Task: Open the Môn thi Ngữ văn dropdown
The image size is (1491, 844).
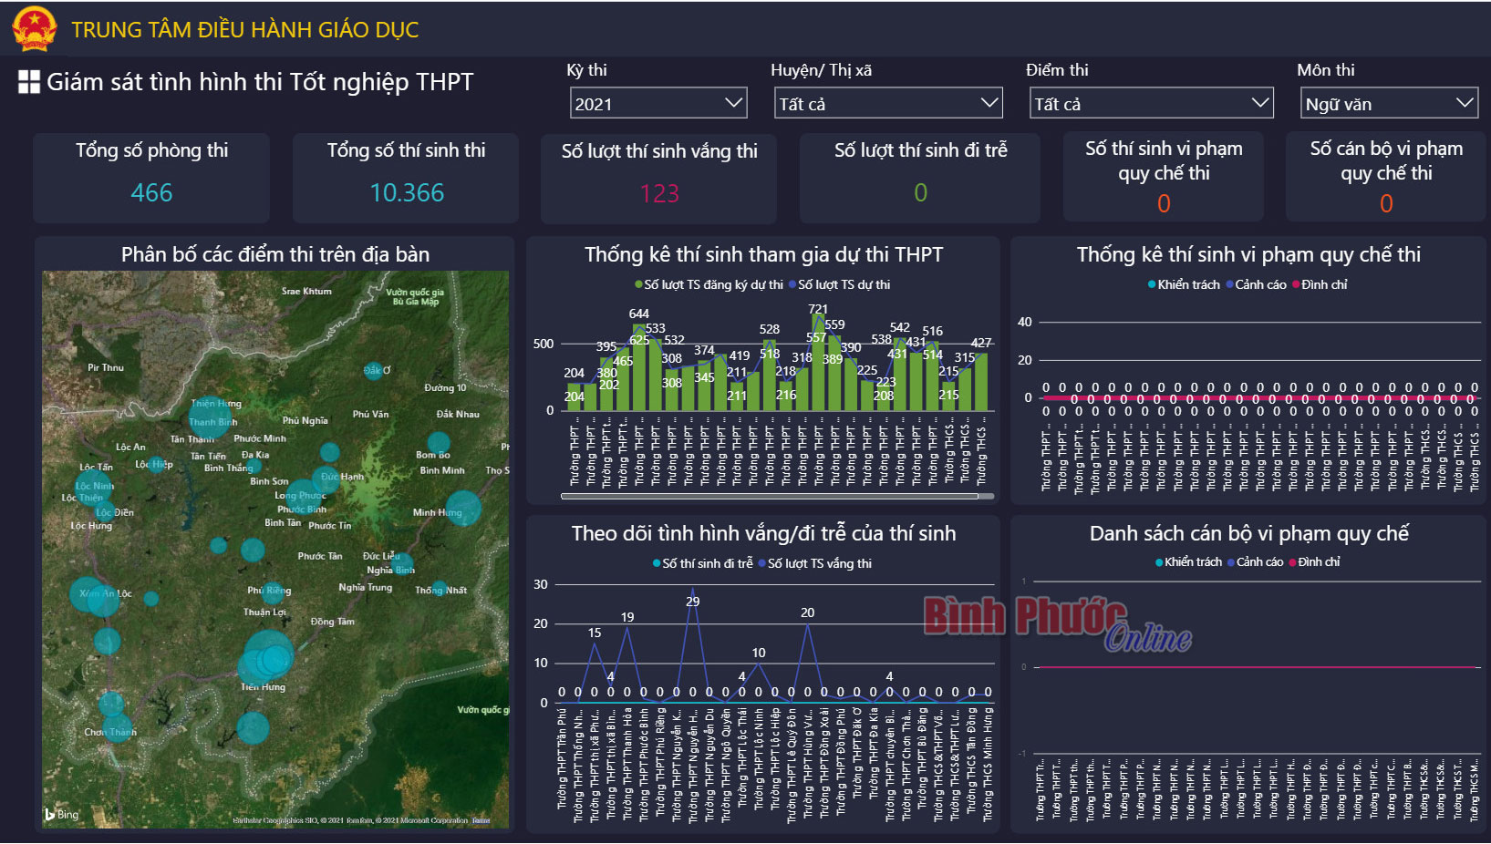Action: pyautogui.click(x=1389, y=103)
